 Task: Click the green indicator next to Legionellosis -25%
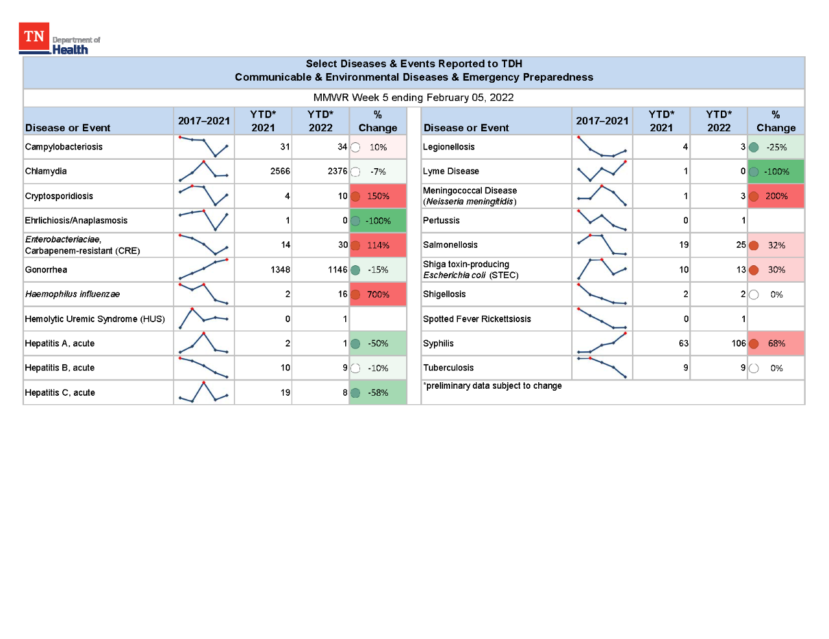coord(754,147)
